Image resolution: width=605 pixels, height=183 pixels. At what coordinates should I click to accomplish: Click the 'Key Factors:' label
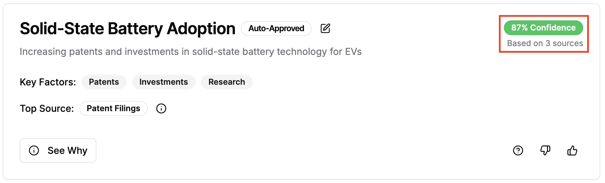(48, 82)
